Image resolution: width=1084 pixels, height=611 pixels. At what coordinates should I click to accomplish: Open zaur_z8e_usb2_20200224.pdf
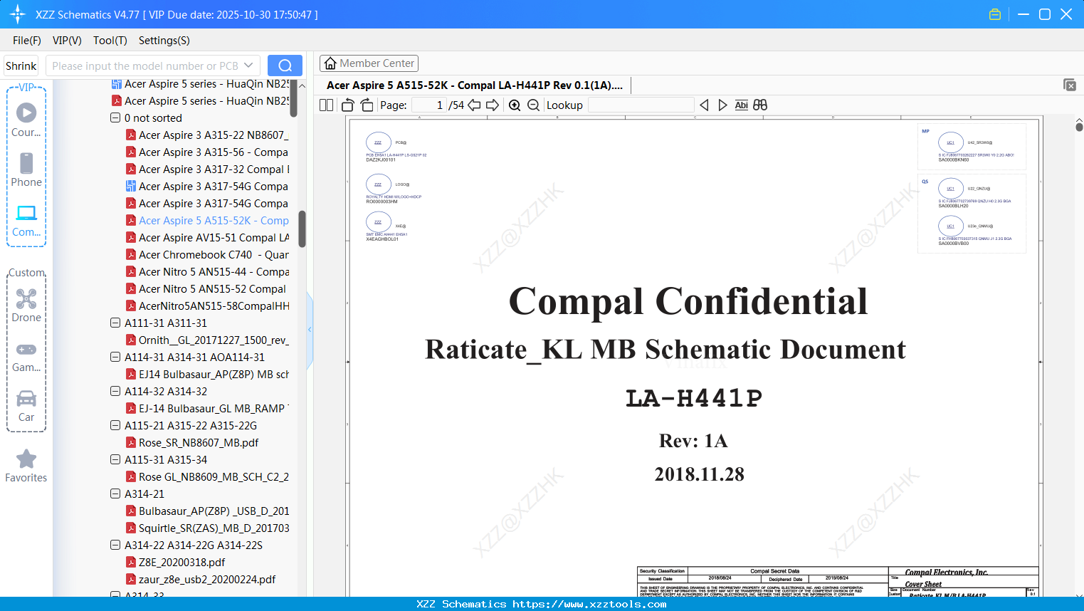coord(201,580)
